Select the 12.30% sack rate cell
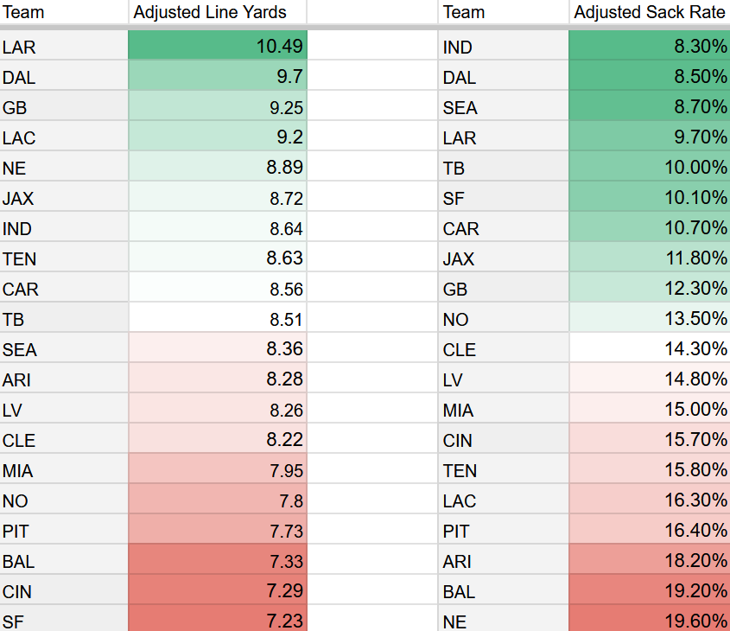Image resolution: width=730 pixels, height=631 pixels. [x=649, y=289]
